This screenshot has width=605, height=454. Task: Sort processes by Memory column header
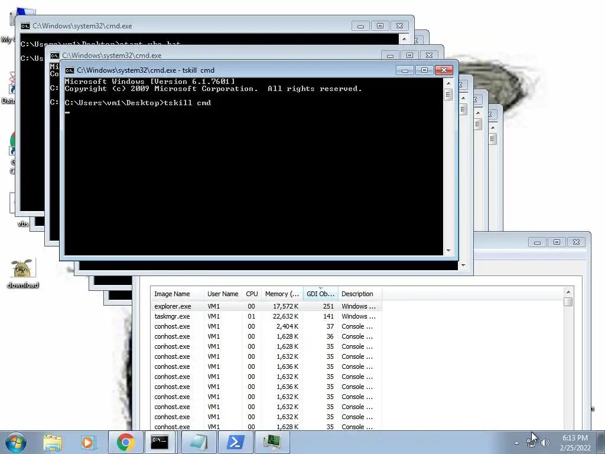point(282,294)
